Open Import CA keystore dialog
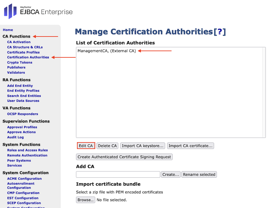Screen dimensions: 272x208 (143, 146)
